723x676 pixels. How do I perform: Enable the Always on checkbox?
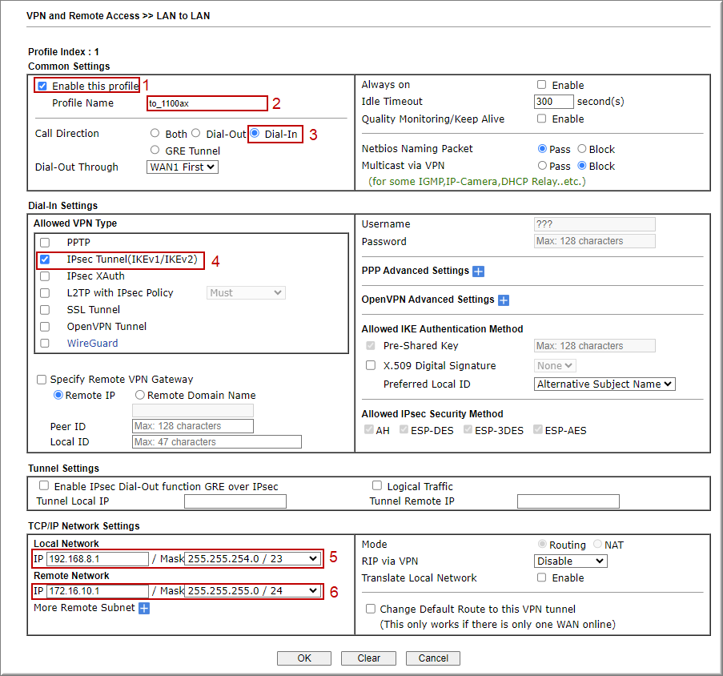[x=542, y=84]
